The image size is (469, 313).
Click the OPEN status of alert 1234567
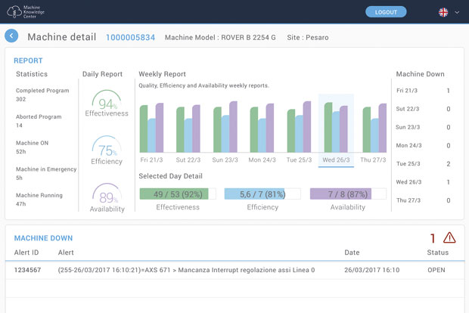pyautogui.click(x=436, y=270)
